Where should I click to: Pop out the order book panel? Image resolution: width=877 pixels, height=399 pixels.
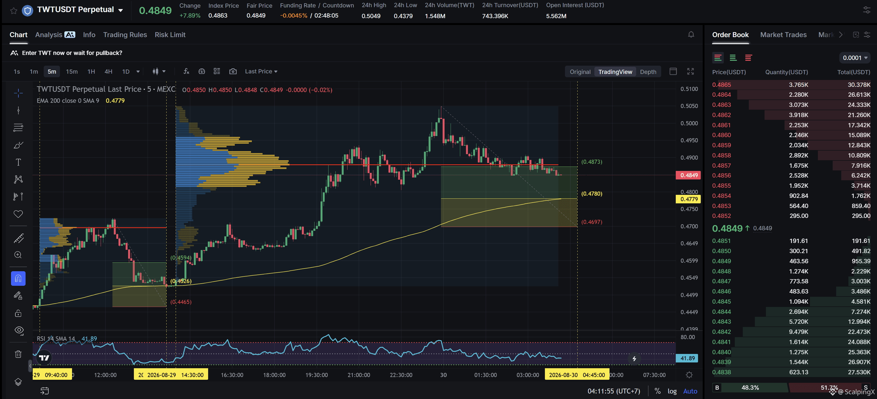pyautogui.click(x=856, y=35)
